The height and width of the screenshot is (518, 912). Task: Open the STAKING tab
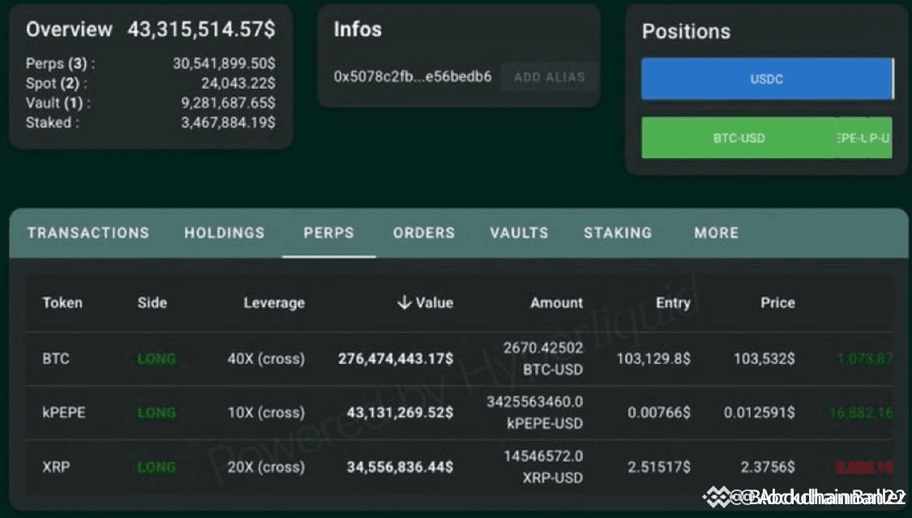coord(618,233)
